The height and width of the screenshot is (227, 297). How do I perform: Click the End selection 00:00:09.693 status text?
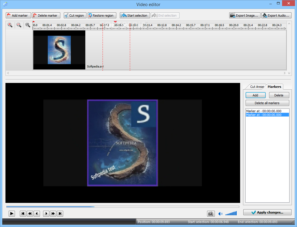pyautogui.click(x=258, y=222)
